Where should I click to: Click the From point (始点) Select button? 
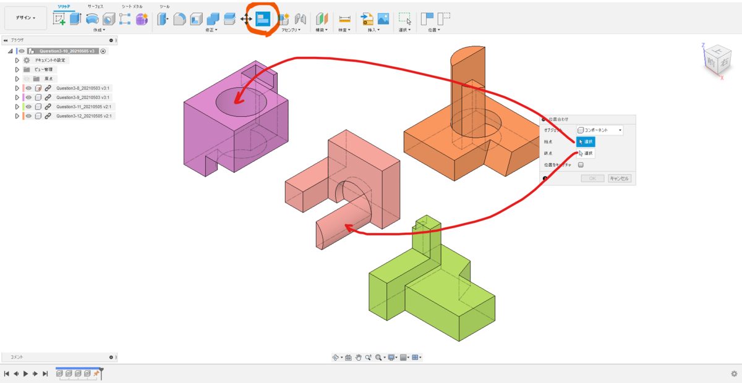pyautogui.click(x=586, y=141)
